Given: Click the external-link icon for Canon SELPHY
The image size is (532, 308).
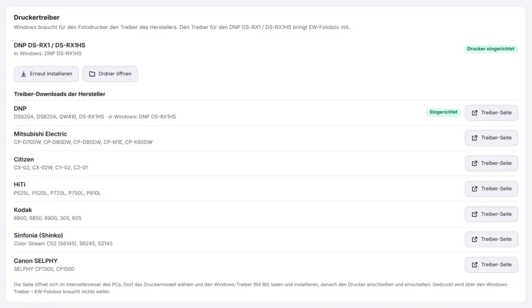Looking at the screenshot, I should [474, 265].
